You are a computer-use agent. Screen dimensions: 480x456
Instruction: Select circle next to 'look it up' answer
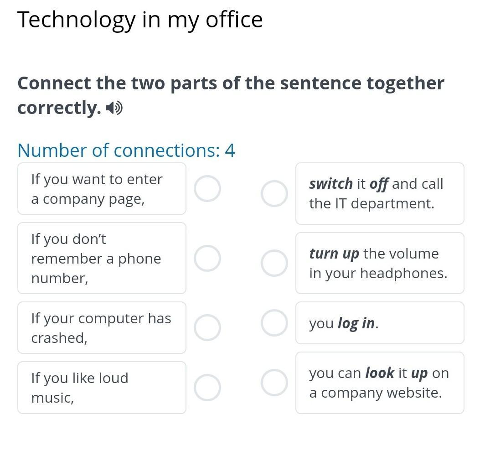click(274, 383)
